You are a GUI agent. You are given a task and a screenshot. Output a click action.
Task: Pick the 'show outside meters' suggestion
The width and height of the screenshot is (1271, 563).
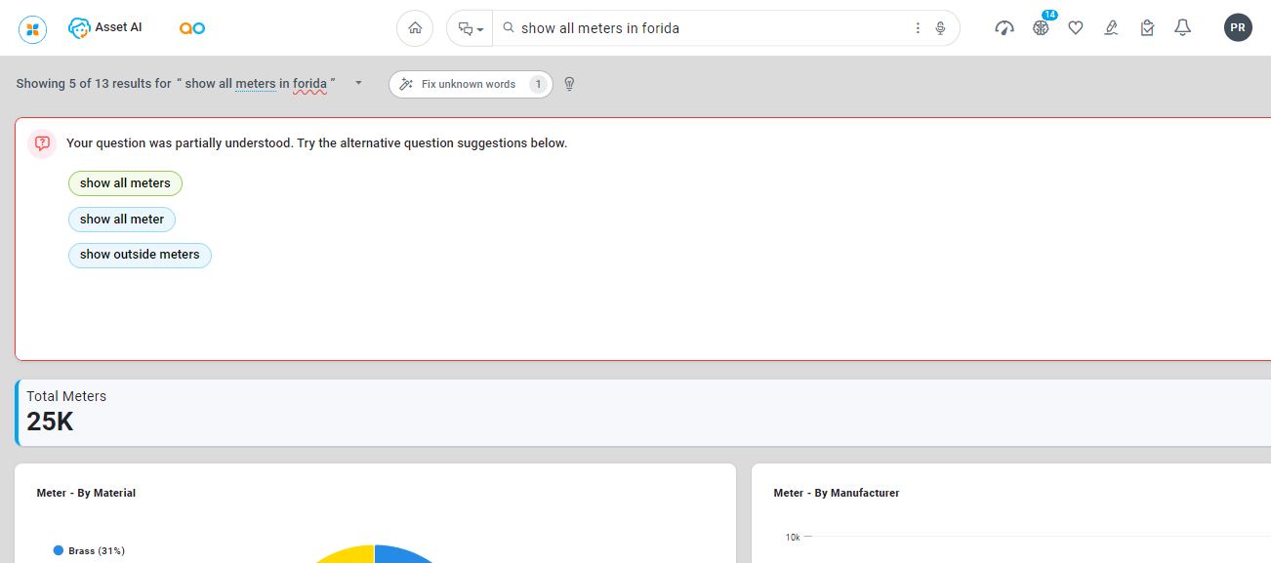click(x=140, y=255)
